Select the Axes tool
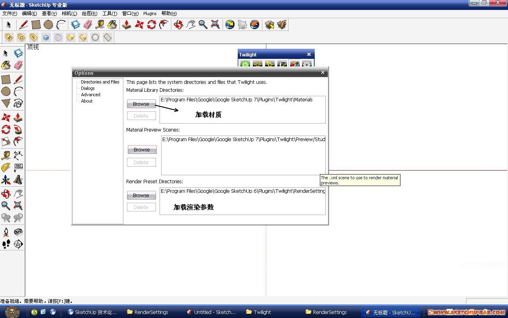This screenshot has width=508, height=318. (6, 180)
